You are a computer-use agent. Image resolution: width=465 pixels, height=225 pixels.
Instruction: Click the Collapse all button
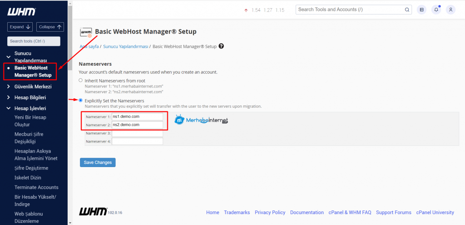point(50,27)
